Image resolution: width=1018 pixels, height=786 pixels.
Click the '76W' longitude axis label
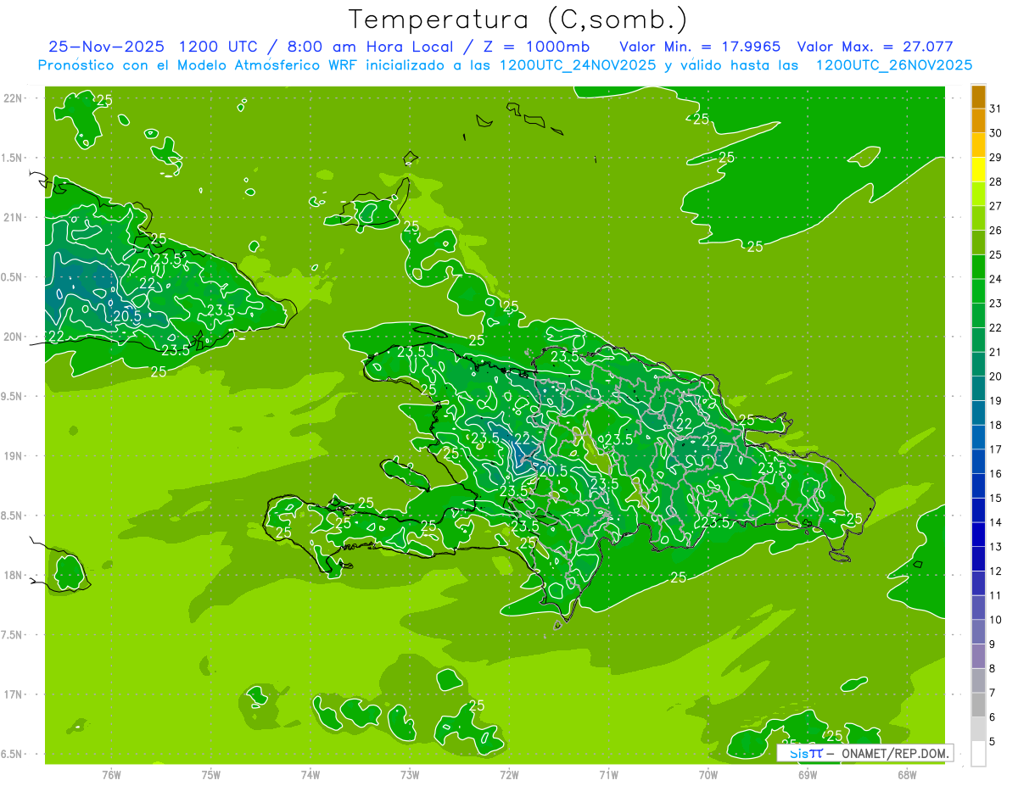coord(111,774)
